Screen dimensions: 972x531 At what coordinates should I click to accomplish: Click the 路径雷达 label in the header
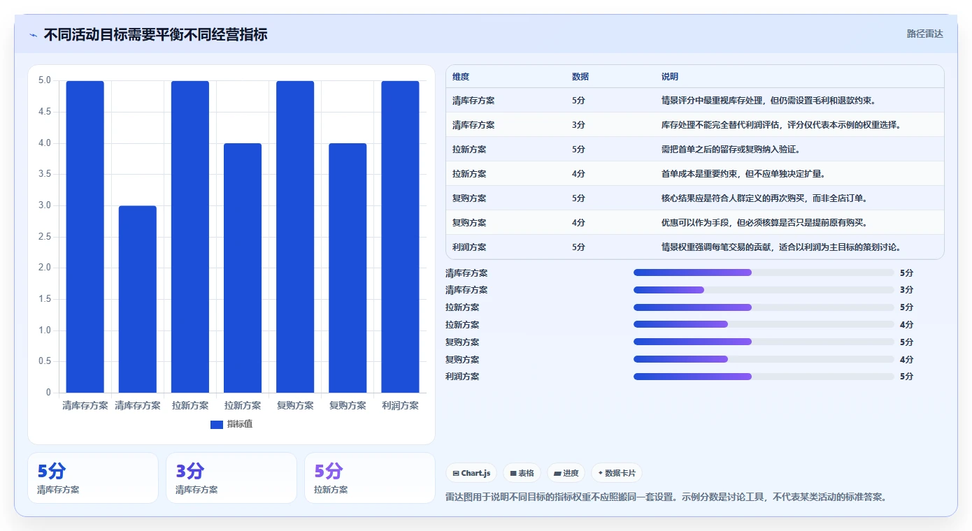coord(924,34)
